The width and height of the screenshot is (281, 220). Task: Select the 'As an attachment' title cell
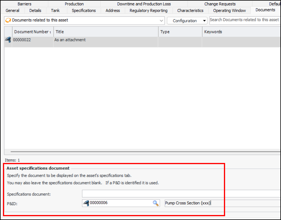coord(106,42)
